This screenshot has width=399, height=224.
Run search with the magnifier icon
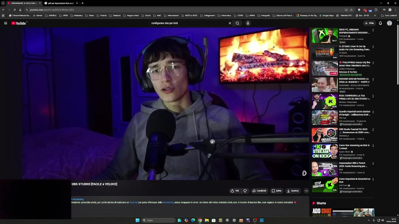point(237,23)
